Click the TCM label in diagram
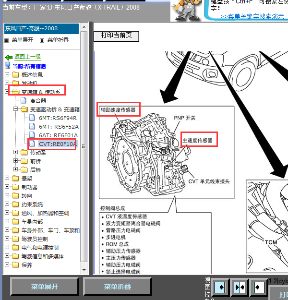 (x=271, y=242)
